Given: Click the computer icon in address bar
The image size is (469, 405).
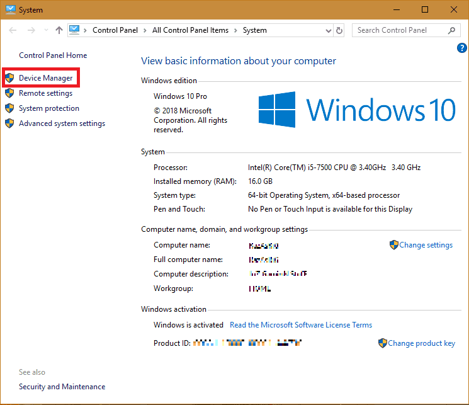Looking at the screenshot, I should pyautogui.click(x=74, y=30).
